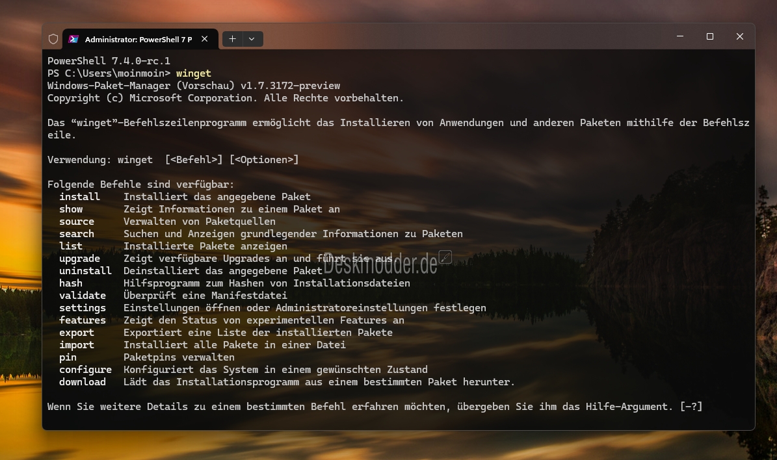Click 'Überprüft eine Manifestdatei' description
Screen dimensions: 777x460
pos(205,296)
